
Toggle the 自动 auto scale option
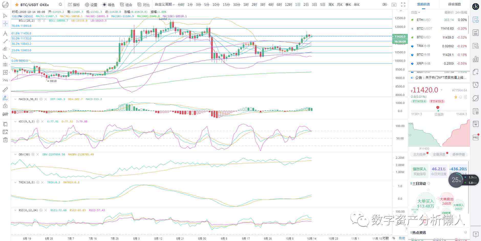(402, 238)
